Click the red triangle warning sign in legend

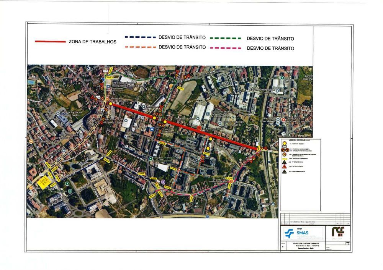pos(284,167)
